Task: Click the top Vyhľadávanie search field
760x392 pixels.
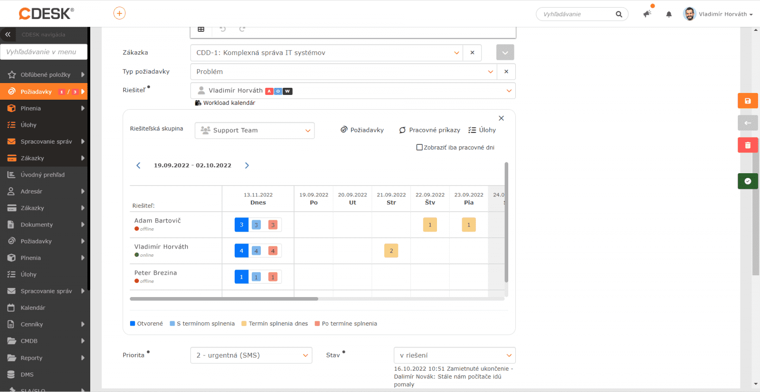Action: point(582,14)
